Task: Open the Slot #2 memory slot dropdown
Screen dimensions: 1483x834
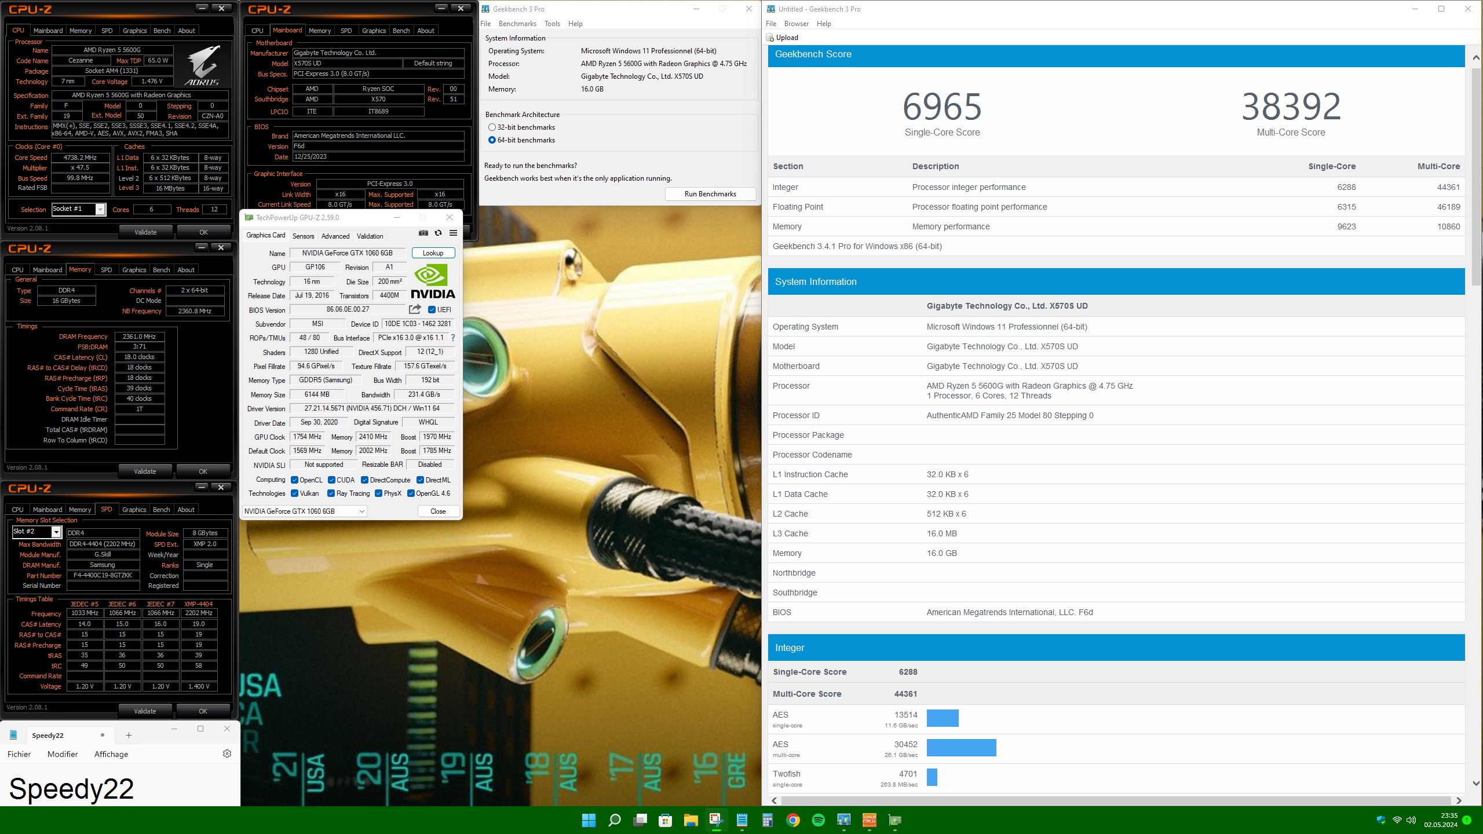Action: click(x=36, y=532)
